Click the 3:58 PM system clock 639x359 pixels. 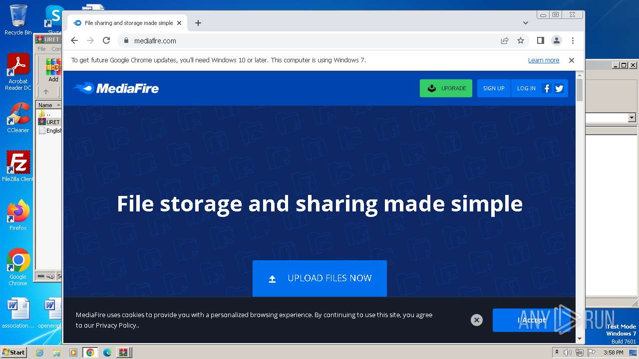(x=613, y=353)
